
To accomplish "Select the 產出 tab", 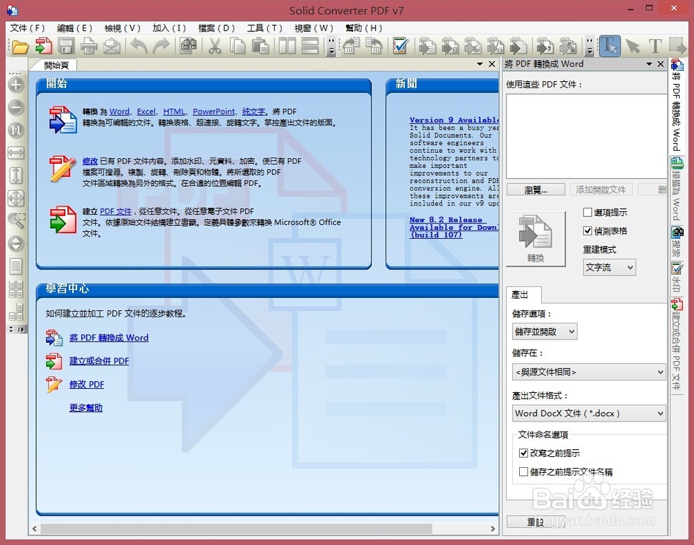I will pyautogui.click(x=520, y=295).
